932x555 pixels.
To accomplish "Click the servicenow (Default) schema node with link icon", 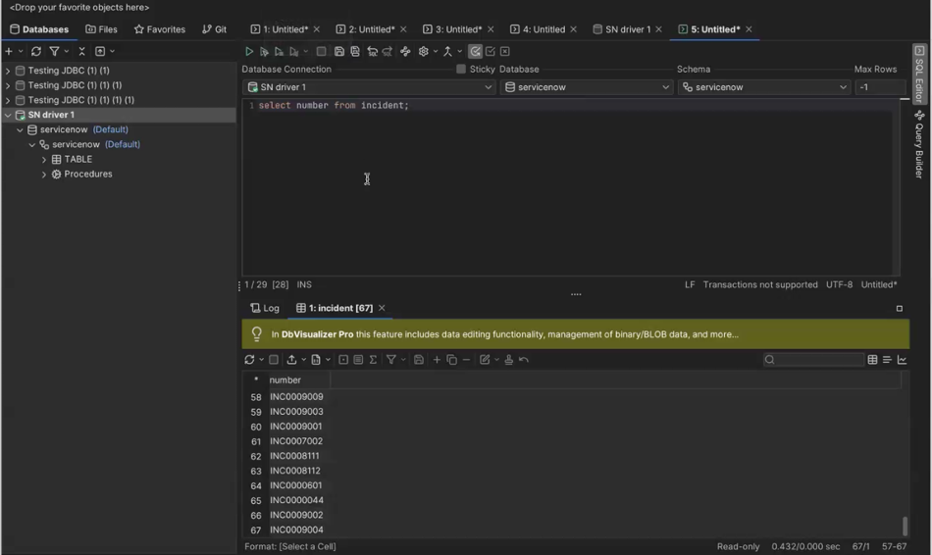I will click(89, 144).
